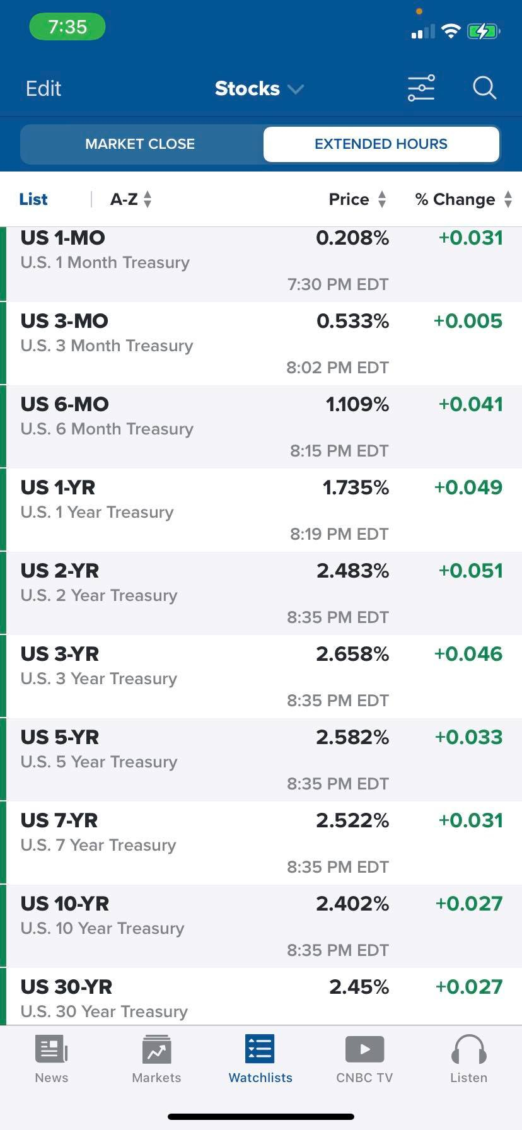This screenshot has height=1130, width=522.
Task: Tap the home indicator bar
Action: click(261, 1117)
